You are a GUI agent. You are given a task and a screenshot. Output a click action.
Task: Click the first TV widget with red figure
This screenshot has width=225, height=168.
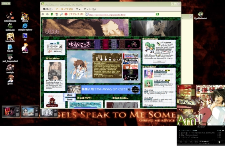pos(11,112)
